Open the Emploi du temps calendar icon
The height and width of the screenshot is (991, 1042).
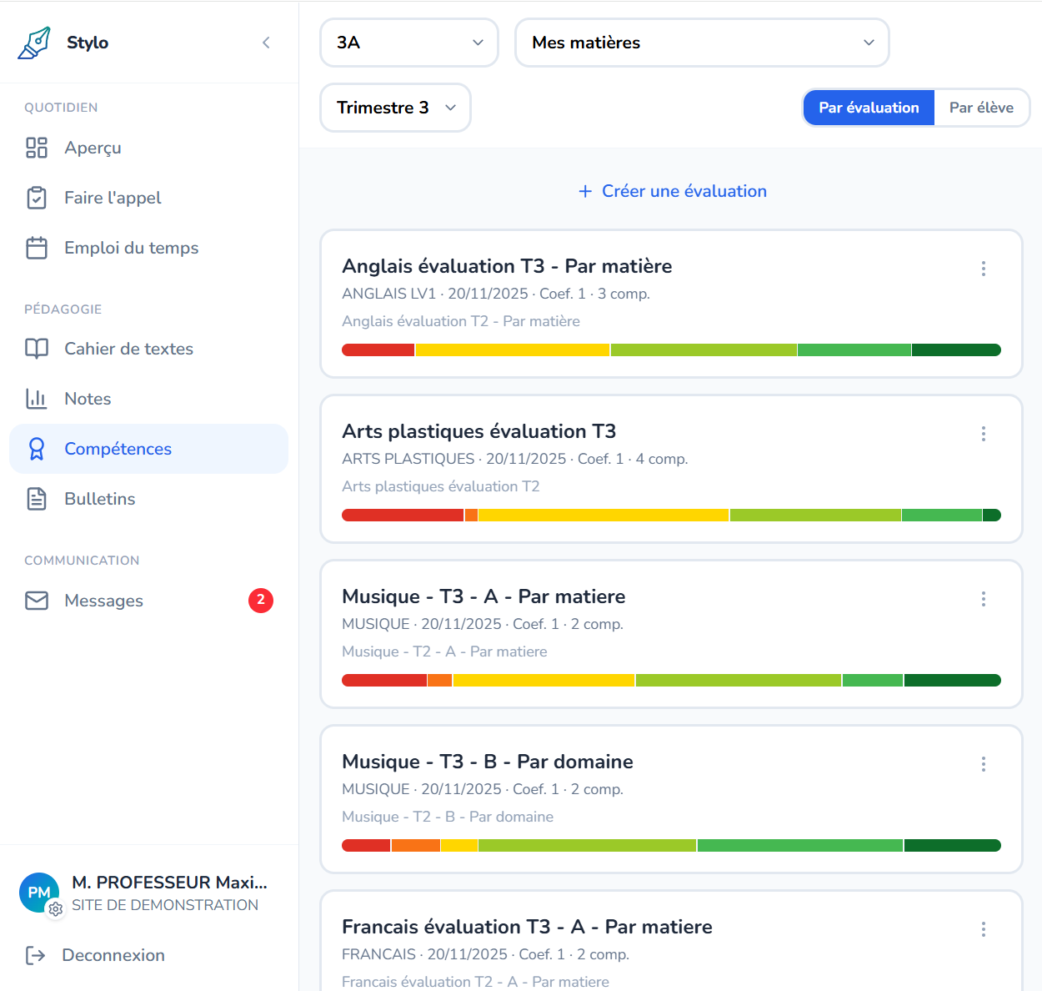coord(37,248)
